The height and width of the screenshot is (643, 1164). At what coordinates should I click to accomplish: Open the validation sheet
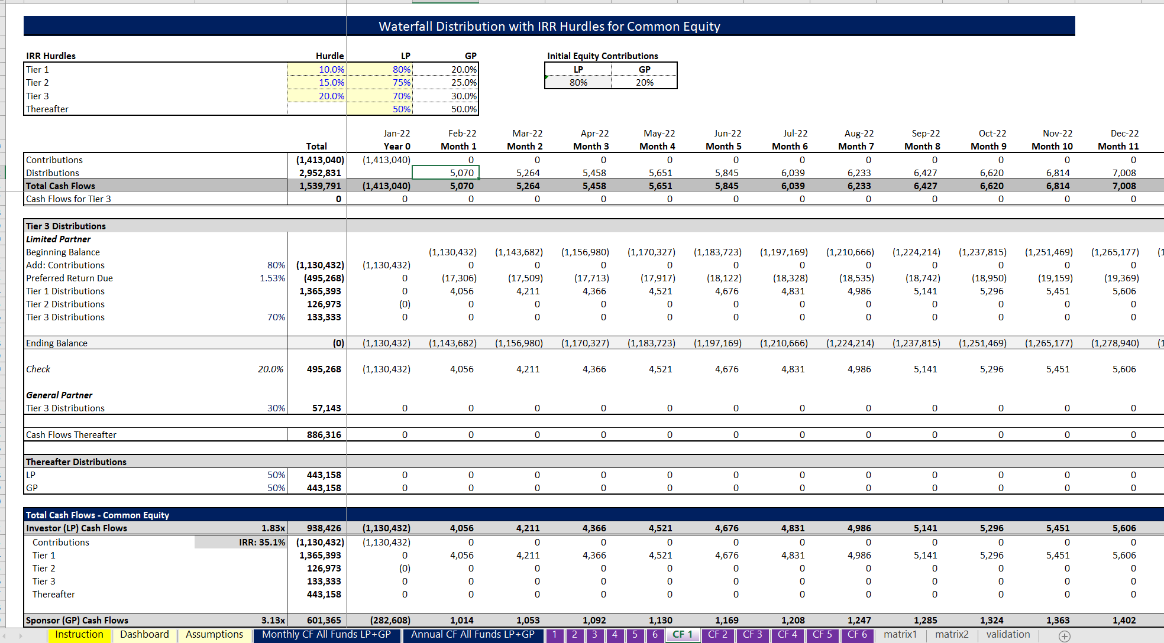pyautogui.click(x=1008, y=635)
